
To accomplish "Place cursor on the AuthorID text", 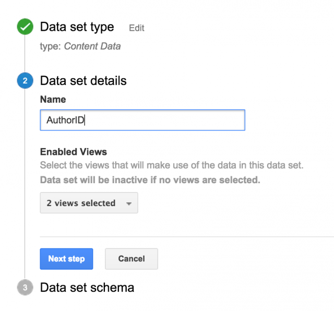I will 65,120.
